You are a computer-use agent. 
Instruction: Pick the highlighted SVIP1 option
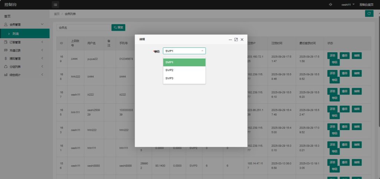184,62
